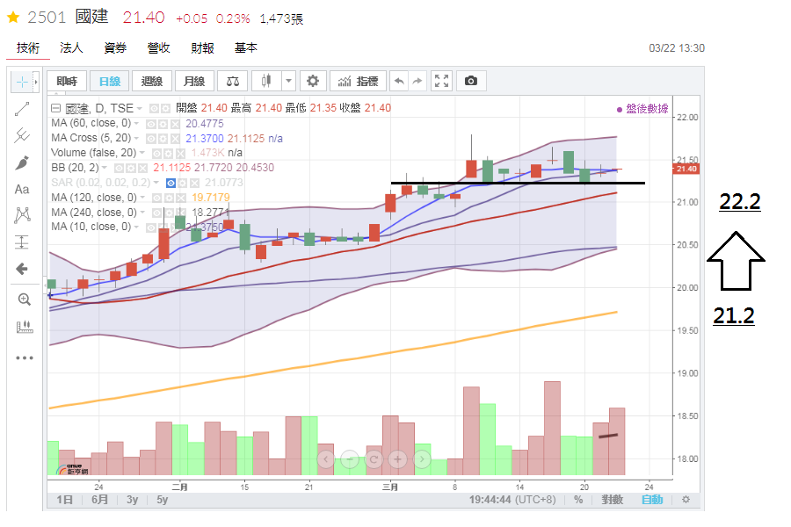The width and height of the screenshot is (791, 527).
Task: Open the 財報 tab
Action: pos(202,48)
